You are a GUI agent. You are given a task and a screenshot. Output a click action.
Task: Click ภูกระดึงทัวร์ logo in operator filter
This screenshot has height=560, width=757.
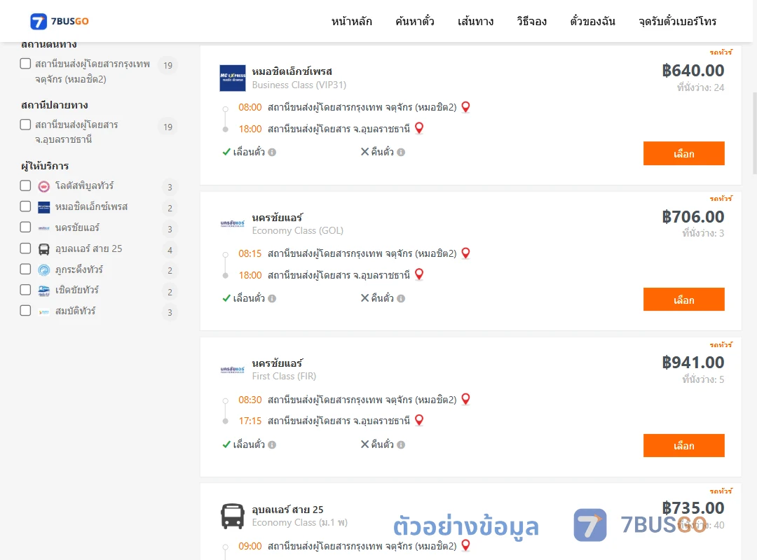pyautogui.click(x=44, y=270)
